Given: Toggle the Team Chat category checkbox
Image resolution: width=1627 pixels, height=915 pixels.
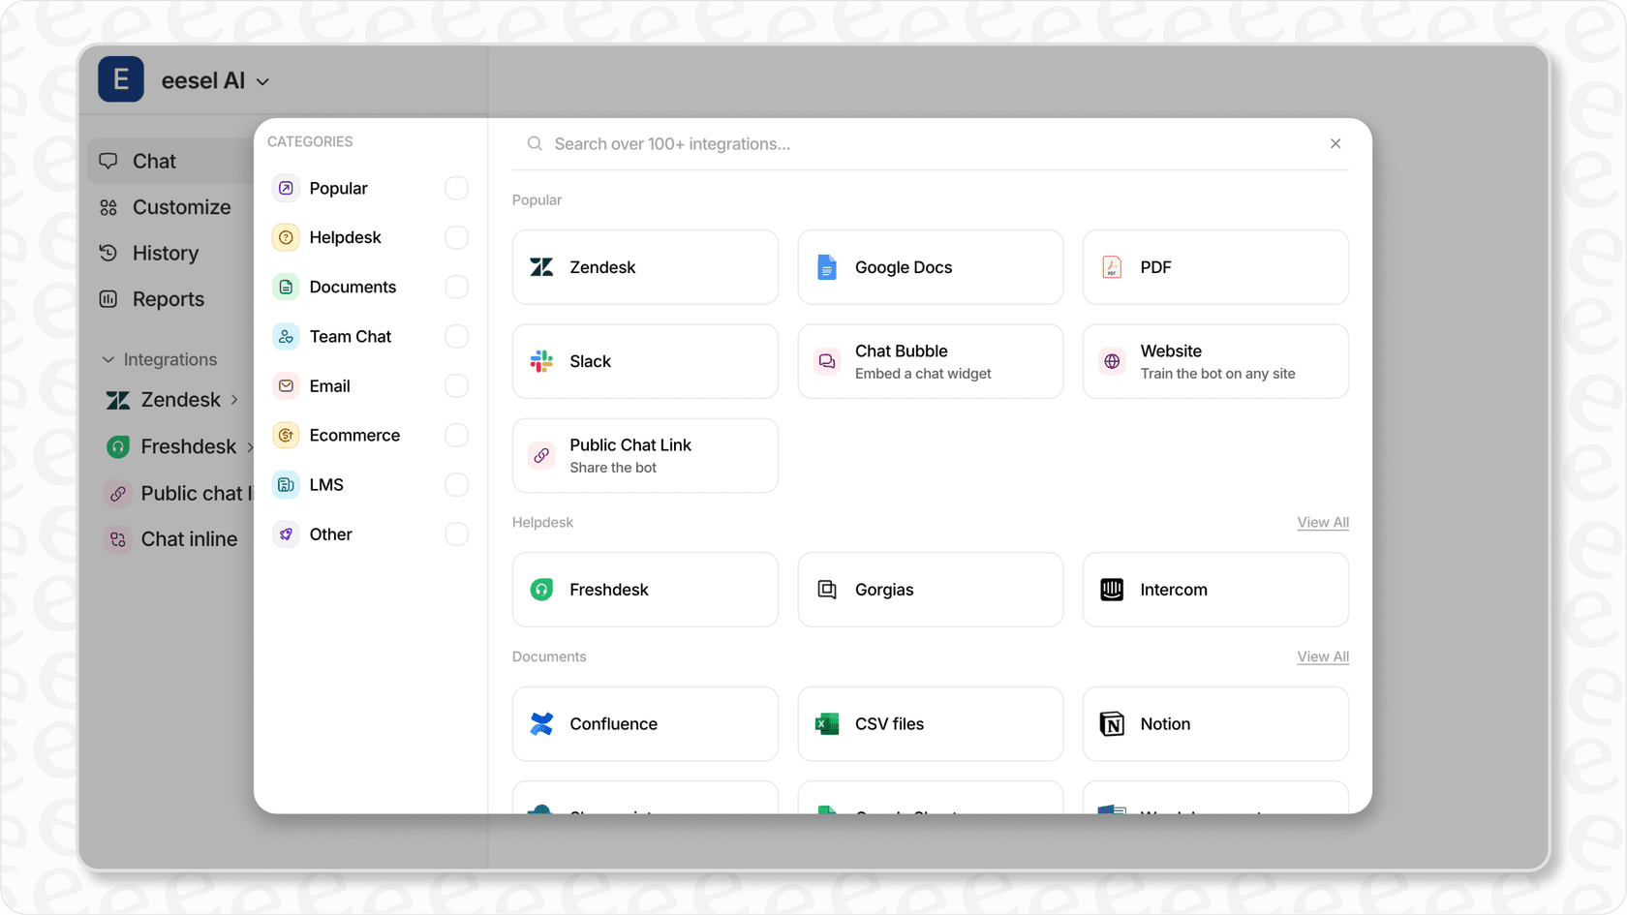Looking at the screenshot, I should (456, 336).
